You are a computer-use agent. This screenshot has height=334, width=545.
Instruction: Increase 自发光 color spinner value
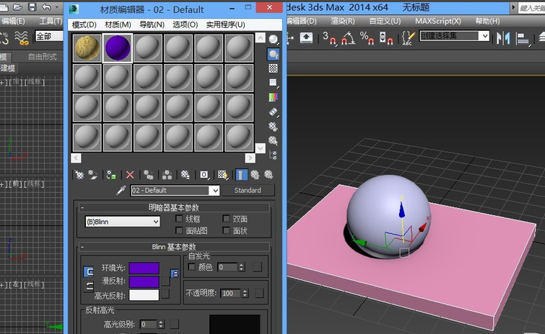pyautogui.click(x=242, y=265)
